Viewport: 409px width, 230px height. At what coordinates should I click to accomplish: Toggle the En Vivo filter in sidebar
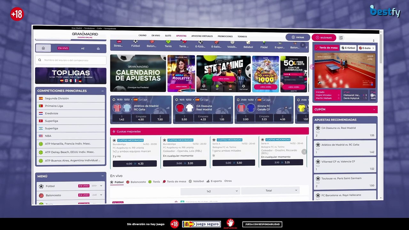coord(63,48)
